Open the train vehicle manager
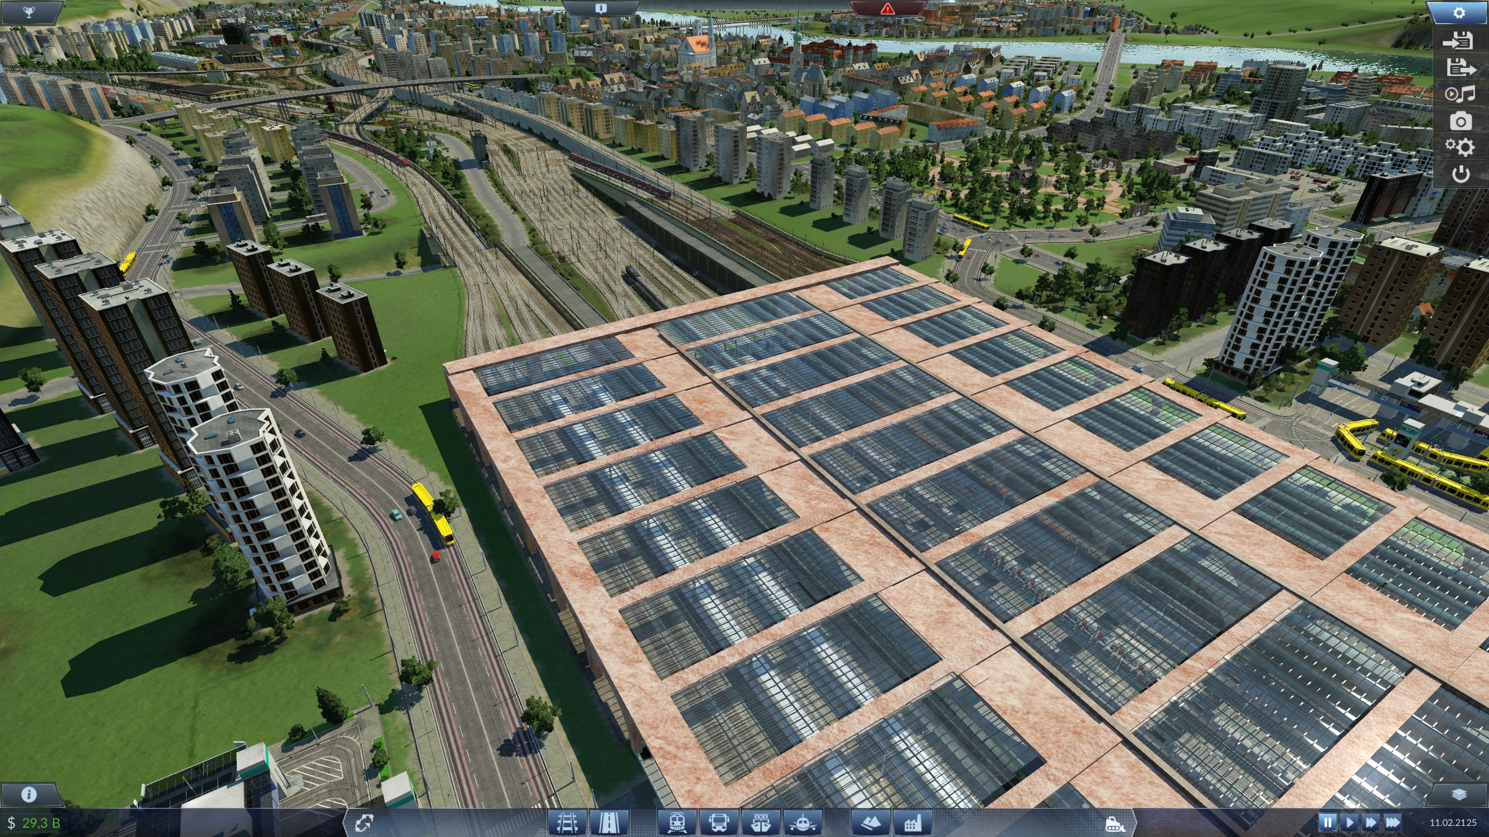The height and width of the screenshot is (837, 1489). [678, 823]
